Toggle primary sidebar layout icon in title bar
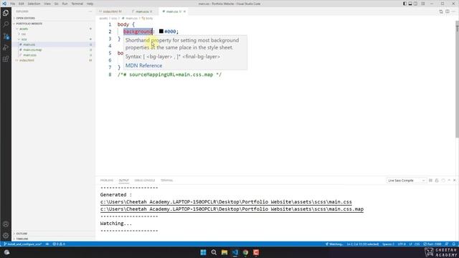This screenshot has width=459, height=258. (404, 4)
